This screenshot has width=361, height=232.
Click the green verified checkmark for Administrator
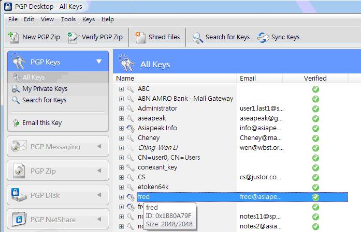click(x=315, y=109)
